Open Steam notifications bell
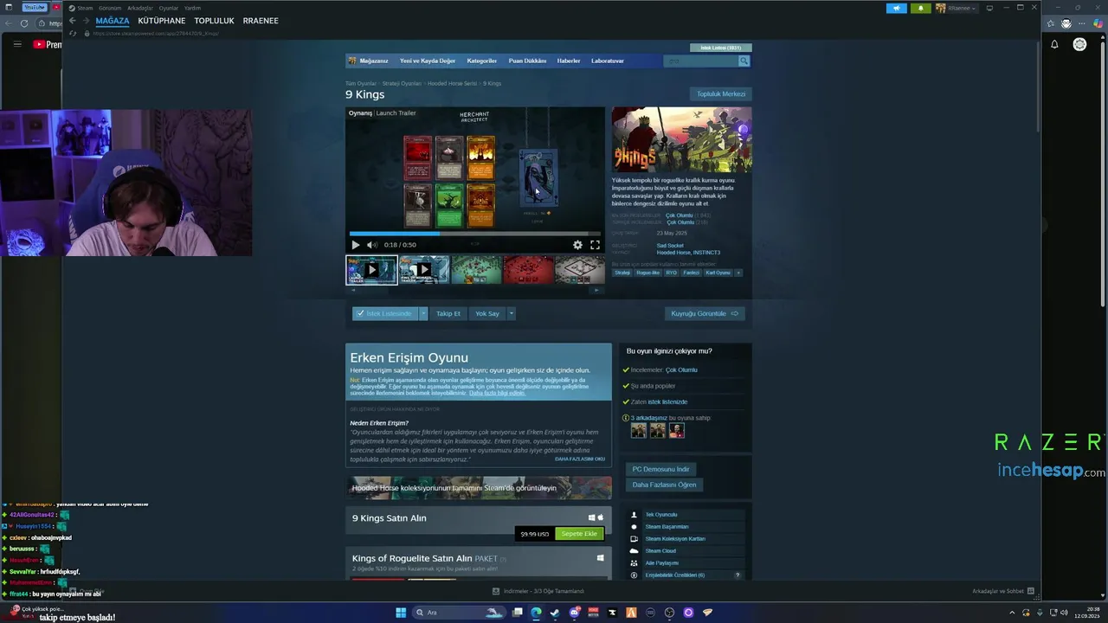The width and height of the screenshot is (1108, 623). (x=921, y=8)
